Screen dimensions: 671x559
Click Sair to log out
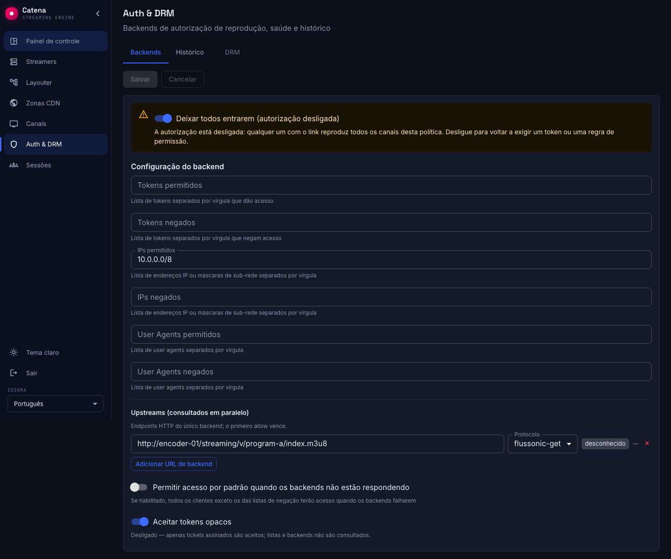point(55,373)
